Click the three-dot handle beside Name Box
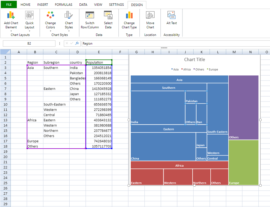 point(60,43)
